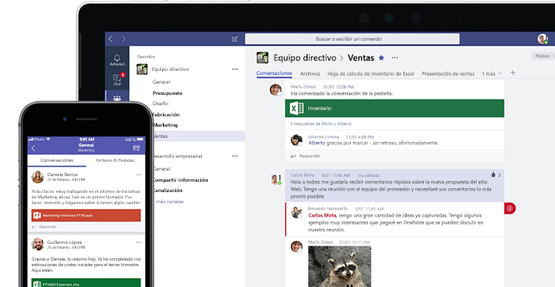Open channel options ellipsis beside Ventas title
Screen dimensions: 555x287
[x=394, y=57]
